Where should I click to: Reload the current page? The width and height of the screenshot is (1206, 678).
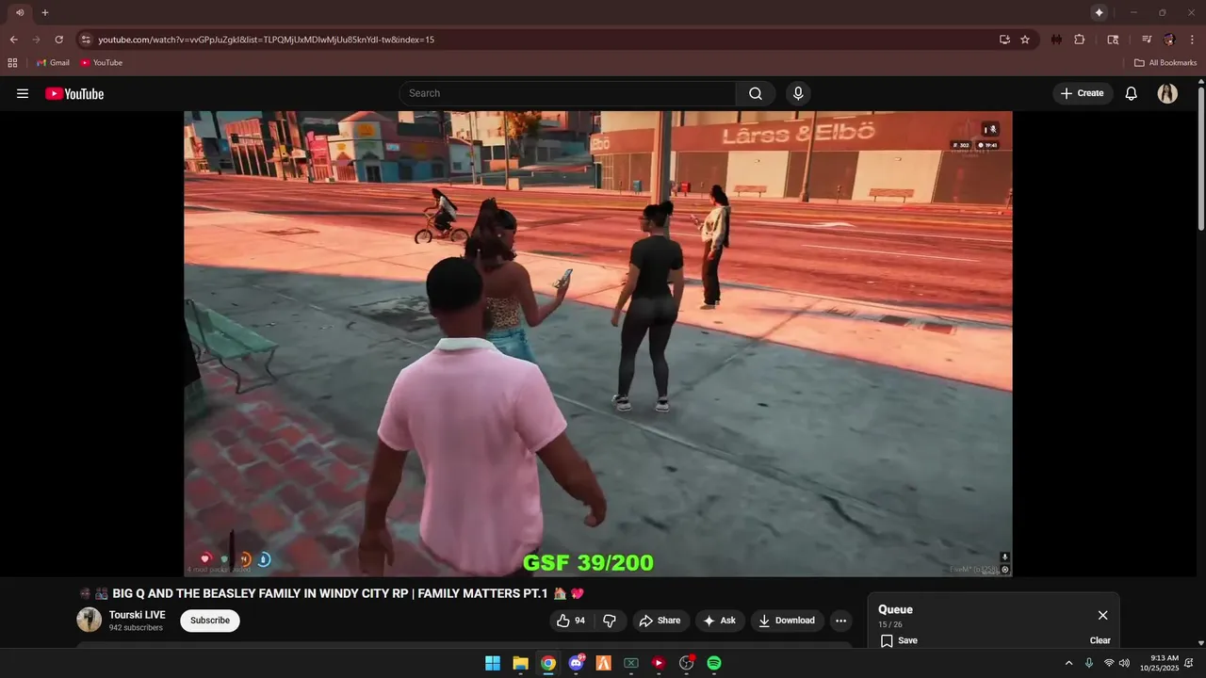58,40
